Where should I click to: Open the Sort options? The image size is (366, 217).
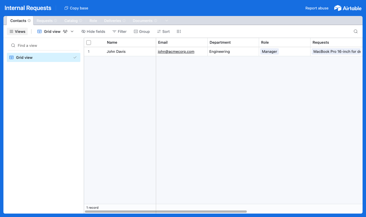(x=164, y=31)
